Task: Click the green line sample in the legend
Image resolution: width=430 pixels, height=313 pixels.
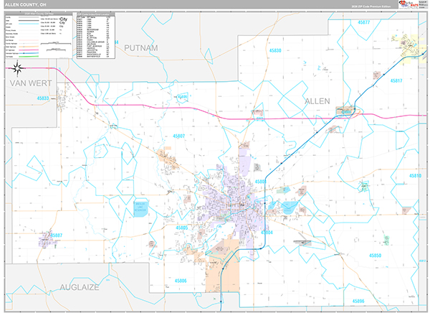Action: point(29,56)
